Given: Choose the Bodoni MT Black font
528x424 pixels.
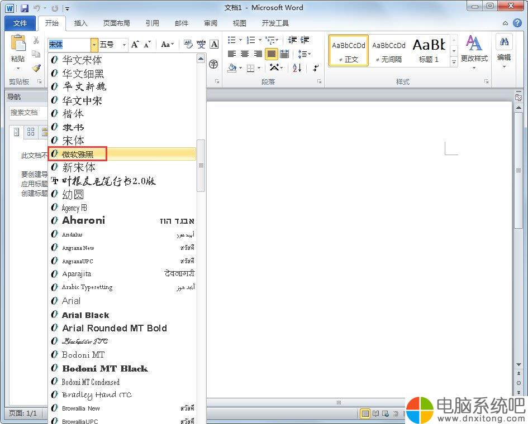Looking at the screenshot, I should coord(122,368).
